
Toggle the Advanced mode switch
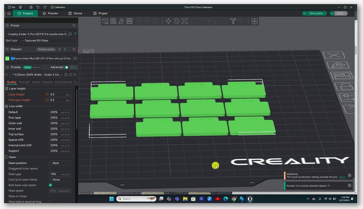coord(66,67)
